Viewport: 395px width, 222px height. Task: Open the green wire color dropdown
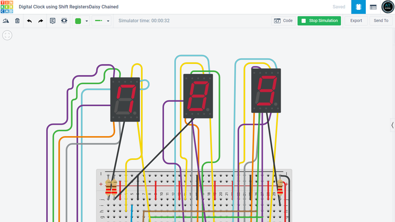click(x=81, y=21)
